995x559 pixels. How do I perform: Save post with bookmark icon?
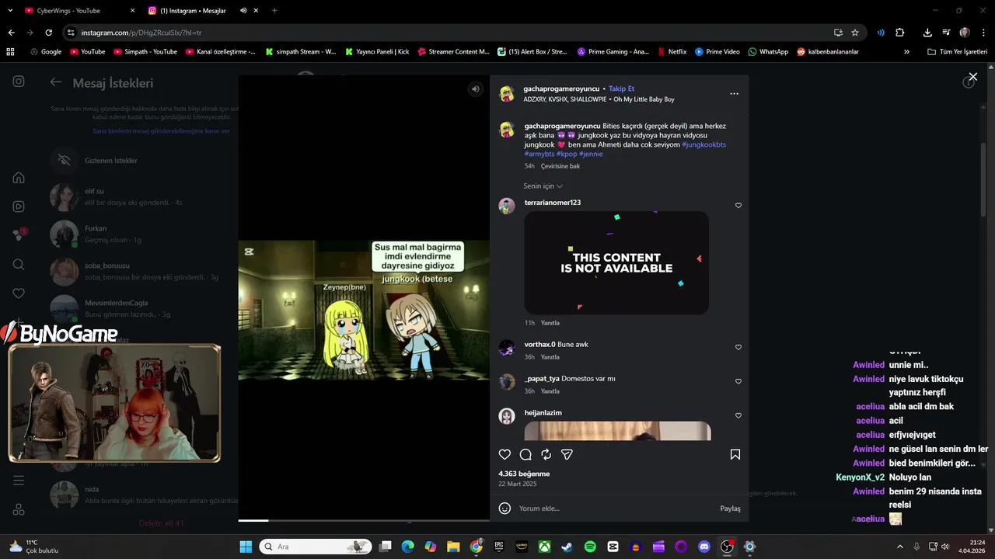pos(735,455)
